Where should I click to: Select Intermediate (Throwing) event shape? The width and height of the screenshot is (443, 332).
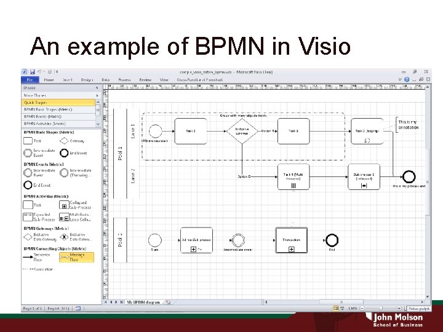tap(76, 173)
